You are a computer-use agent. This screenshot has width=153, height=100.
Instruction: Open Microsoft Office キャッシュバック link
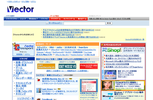point(123,61)
